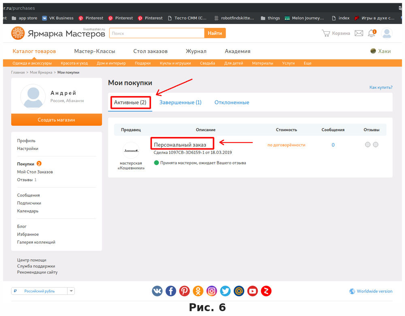Open the profile avatar menu in header
This screenshot has width=405, height=316.
click(387, 33)
